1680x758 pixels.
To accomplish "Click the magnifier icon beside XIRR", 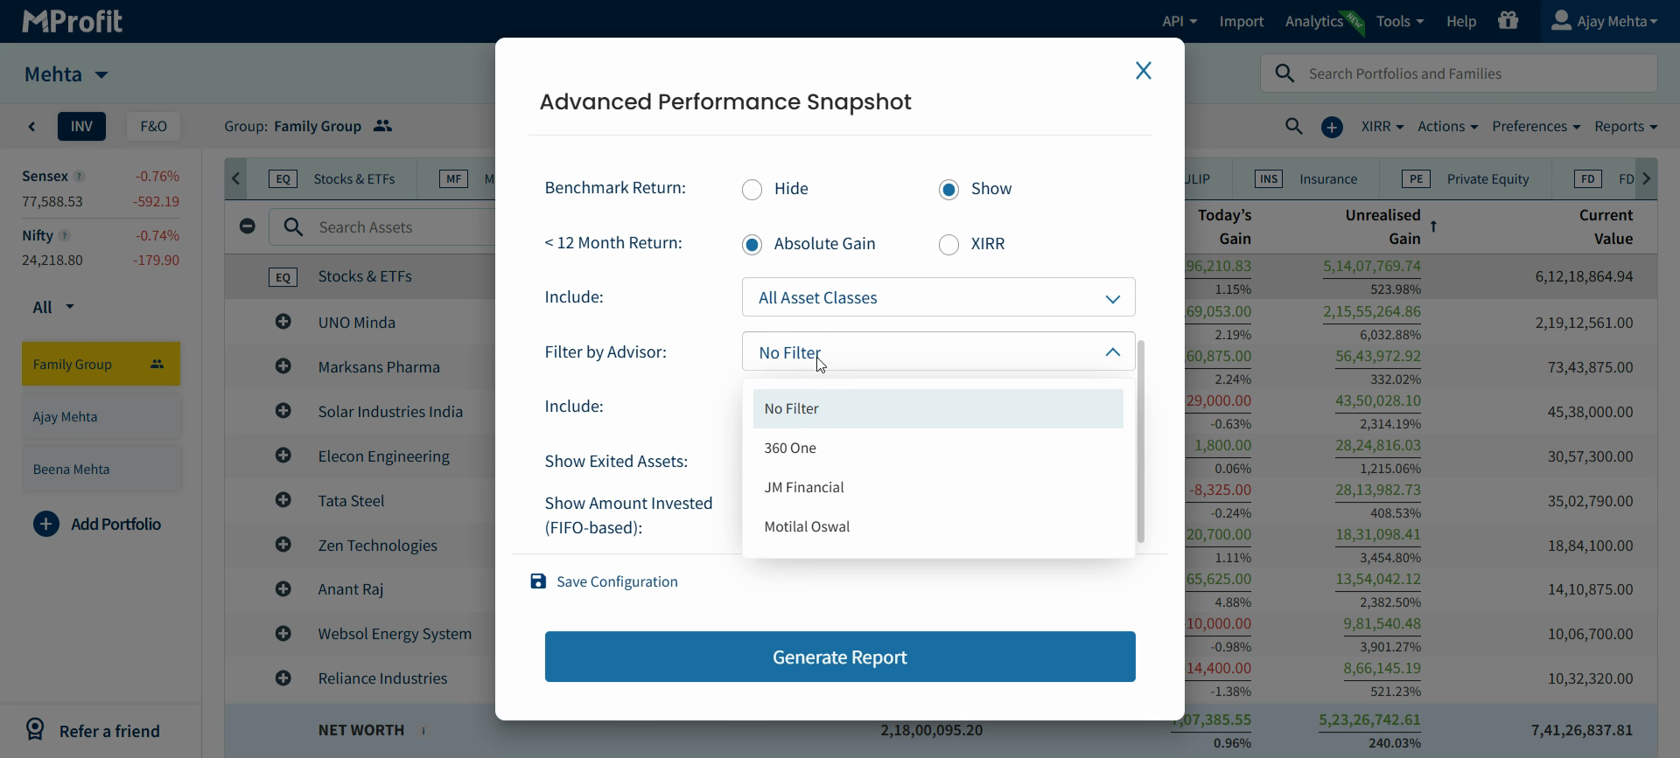I will point(1294,127).
